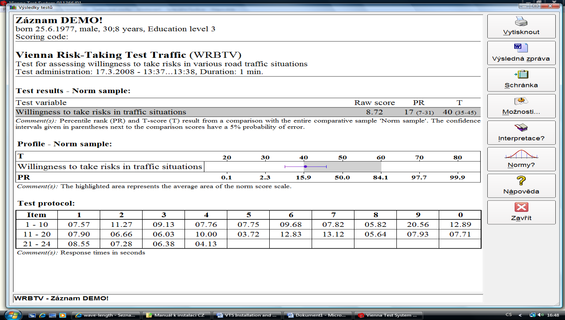Image resolution: width=565 pixels, height=320 pixels.
Task: Switch to VTS Installation and taskbar item
Action: [247, 315]
